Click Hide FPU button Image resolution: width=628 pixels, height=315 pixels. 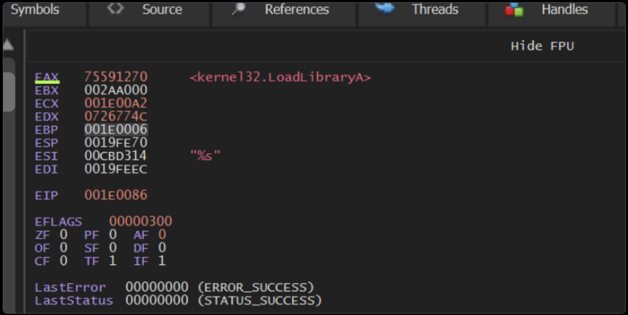click(542, 46)
